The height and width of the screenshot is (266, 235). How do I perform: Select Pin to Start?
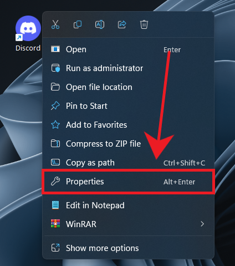pyautogui.click(x=128, y=106)
